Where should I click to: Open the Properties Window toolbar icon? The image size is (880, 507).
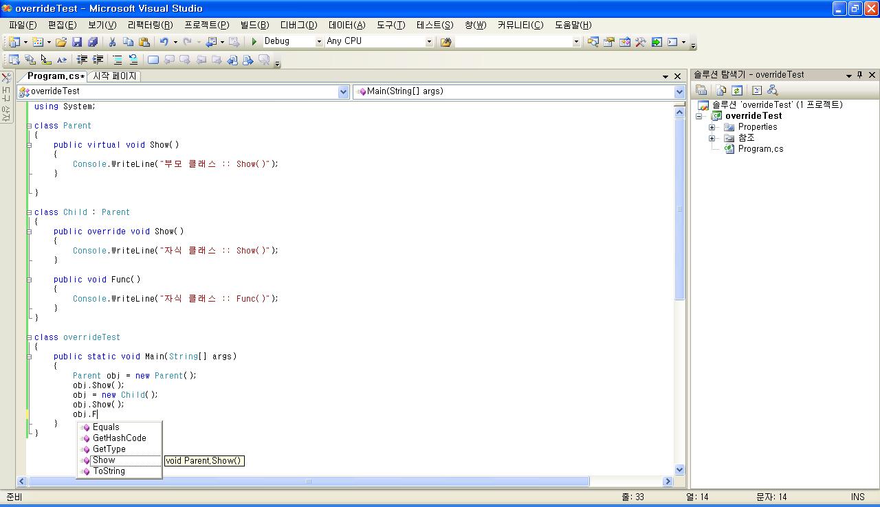pyautogui.click(x=609, y=42)
